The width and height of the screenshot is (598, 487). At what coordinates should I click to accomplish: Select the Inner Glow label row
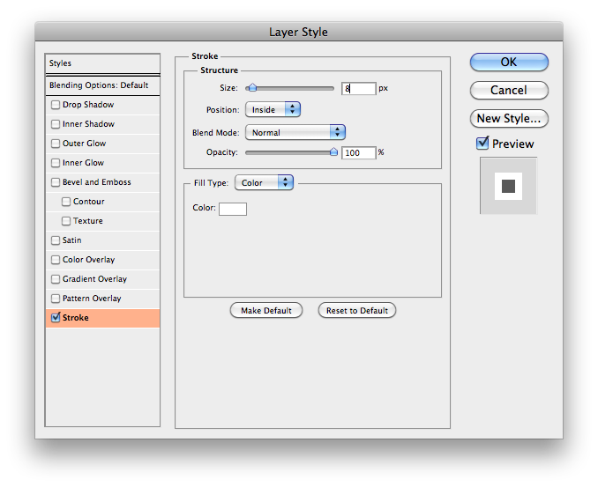(84, 163)
